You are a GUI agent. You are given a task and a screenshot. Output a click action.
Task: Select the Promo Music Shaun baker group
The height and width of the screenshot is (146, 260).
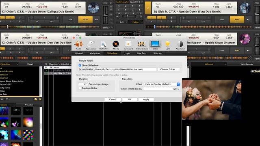[12, 81]
